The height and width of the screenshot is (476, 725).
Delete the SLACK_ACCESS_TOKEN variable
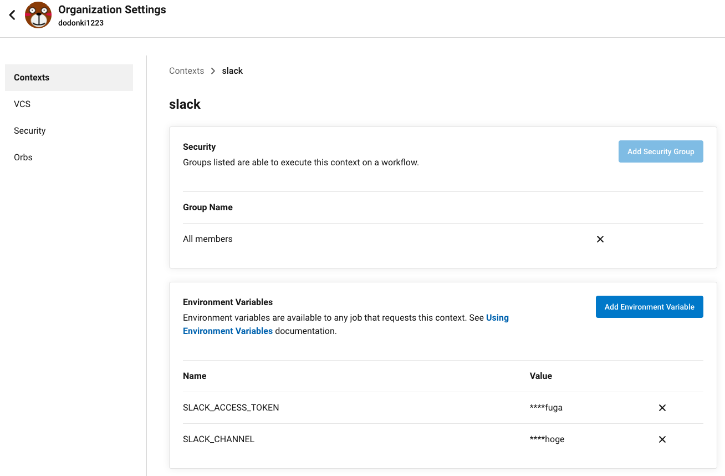click(662, 408)
